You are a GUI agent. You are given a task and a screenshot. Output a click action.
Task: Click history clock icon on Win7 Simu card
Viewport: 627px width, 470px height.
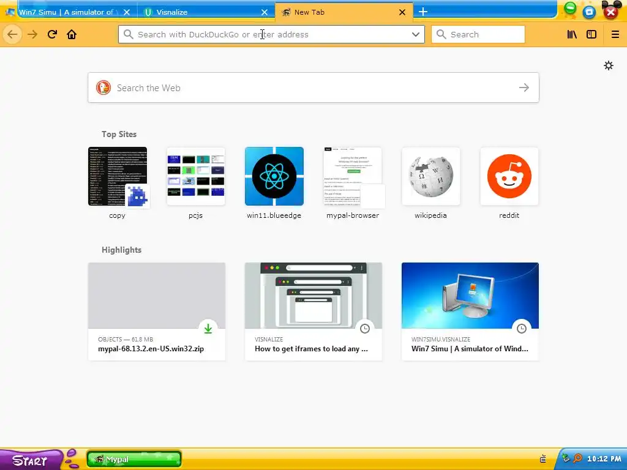pos(522,329)
